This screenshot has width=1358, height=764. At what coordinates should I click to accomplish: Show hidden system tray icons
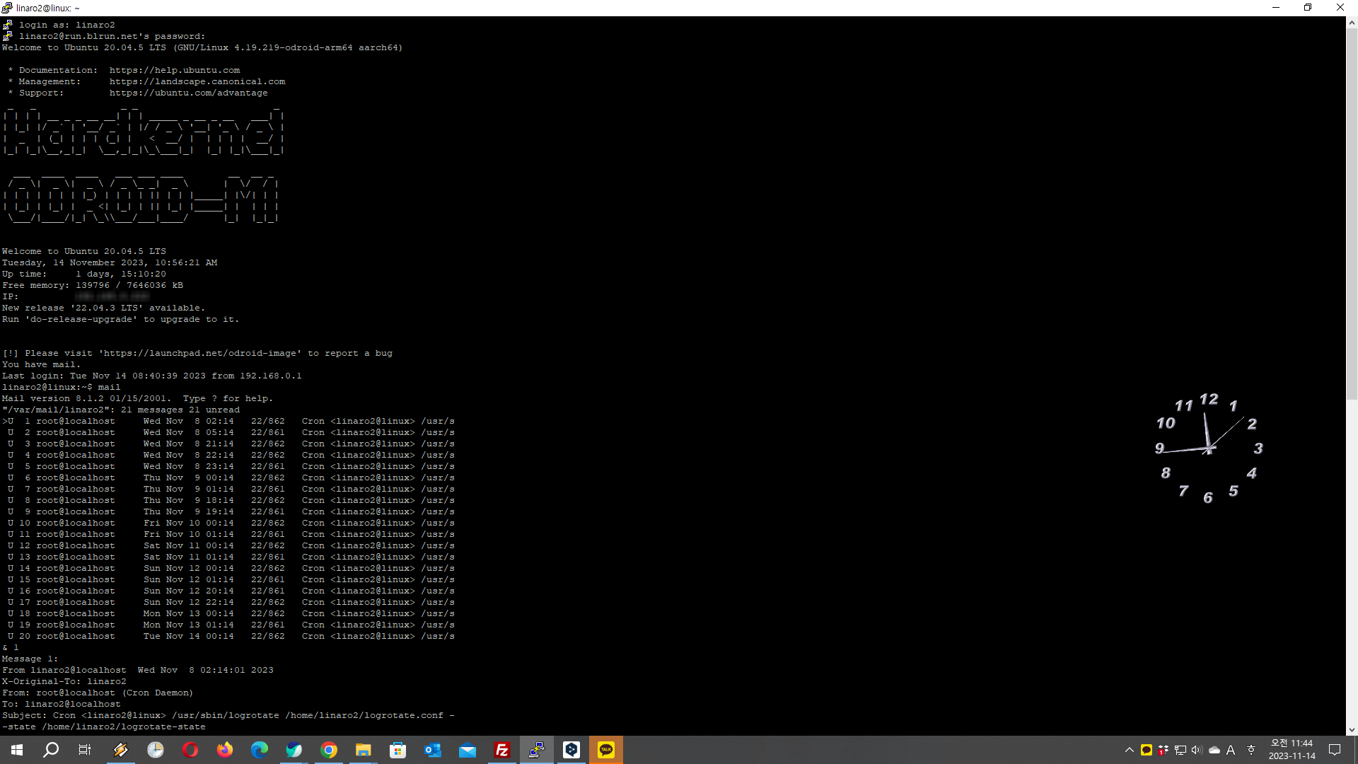coord(1129,750)
